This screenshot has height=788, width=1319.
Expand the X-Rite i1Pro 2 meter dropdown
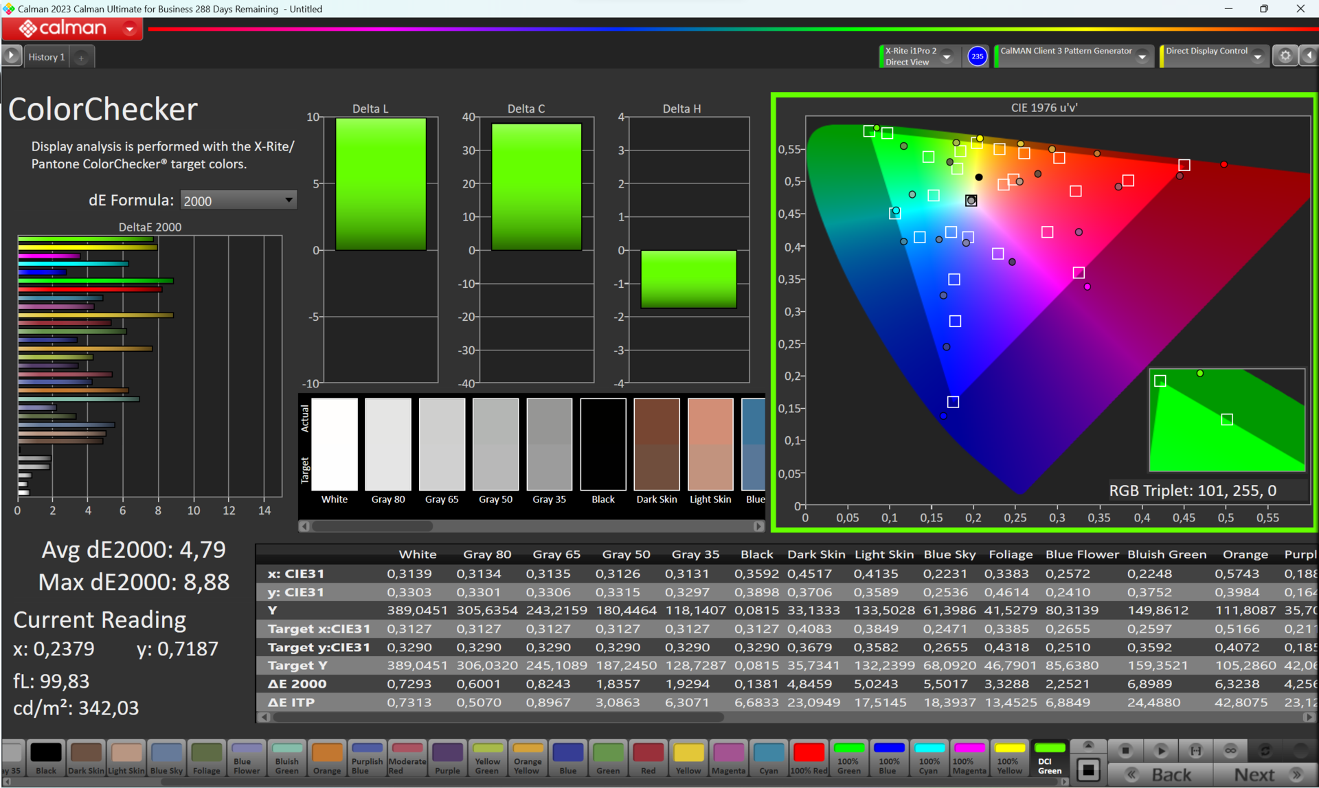pyautogui.click(x=947, y=56)
